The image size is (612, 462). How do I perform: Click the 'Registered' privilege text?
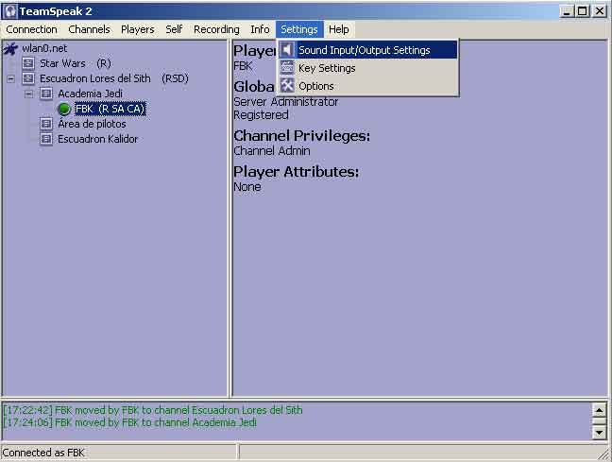point(261,115)
